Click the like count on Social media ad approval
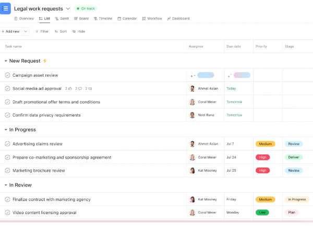The width and height of the screenshot is (313, 226). pos(68,89)
